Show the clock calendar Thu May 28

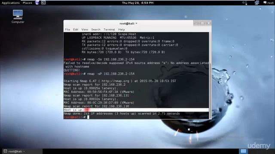point(137,3)
